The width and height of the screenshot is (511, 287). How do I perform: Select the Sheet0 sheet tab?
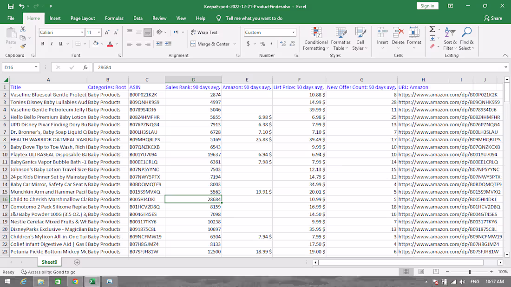coord(49,262)
